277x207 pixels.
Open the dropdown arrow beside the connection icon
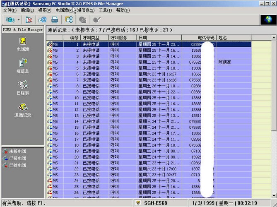(18, 20)
